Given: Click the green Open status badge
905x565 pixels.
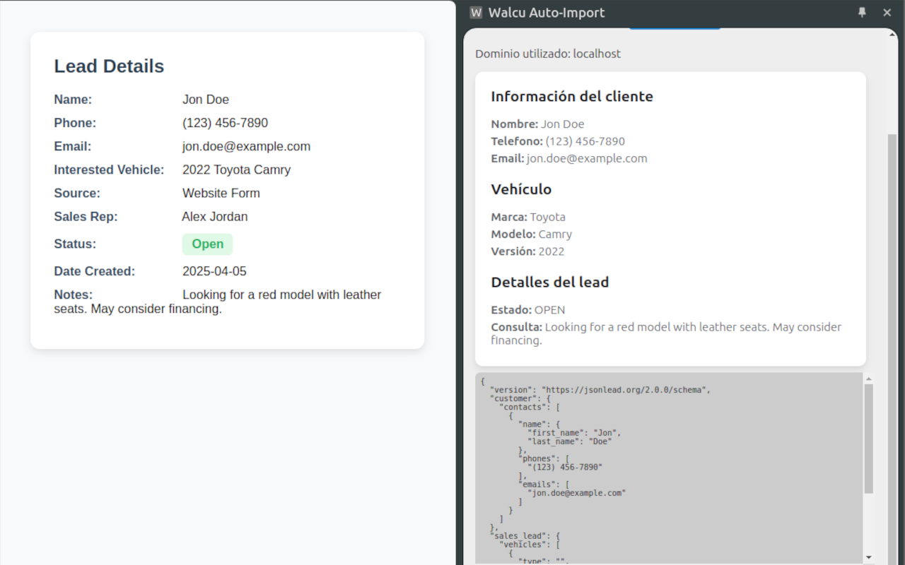Looking at the screenshot, I should [207, 244].
